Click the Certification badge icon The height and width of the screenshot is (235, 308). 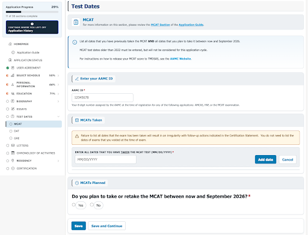point(13,168)
